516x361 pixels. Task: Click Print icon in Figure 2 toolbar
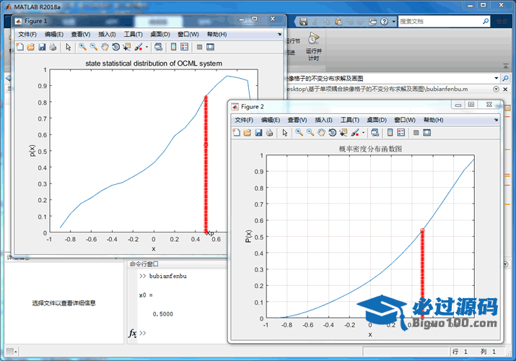269,133
